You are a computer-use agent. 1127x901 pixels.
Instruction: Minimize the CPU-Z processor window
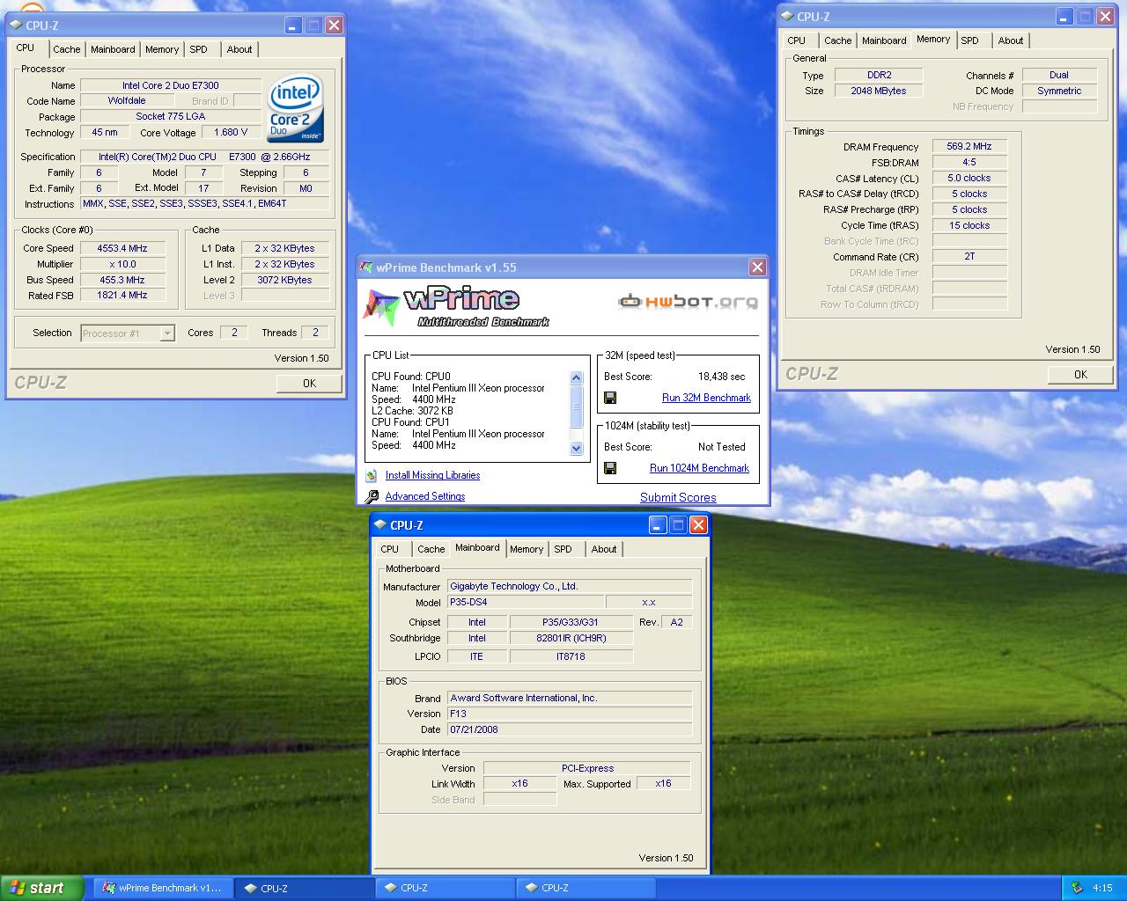click(x=293, y=26)
